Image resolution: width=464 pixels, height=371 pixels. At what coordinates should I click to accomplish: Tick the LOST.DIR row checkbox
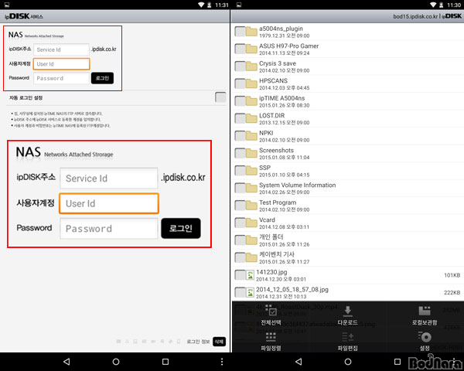point(240,118)
